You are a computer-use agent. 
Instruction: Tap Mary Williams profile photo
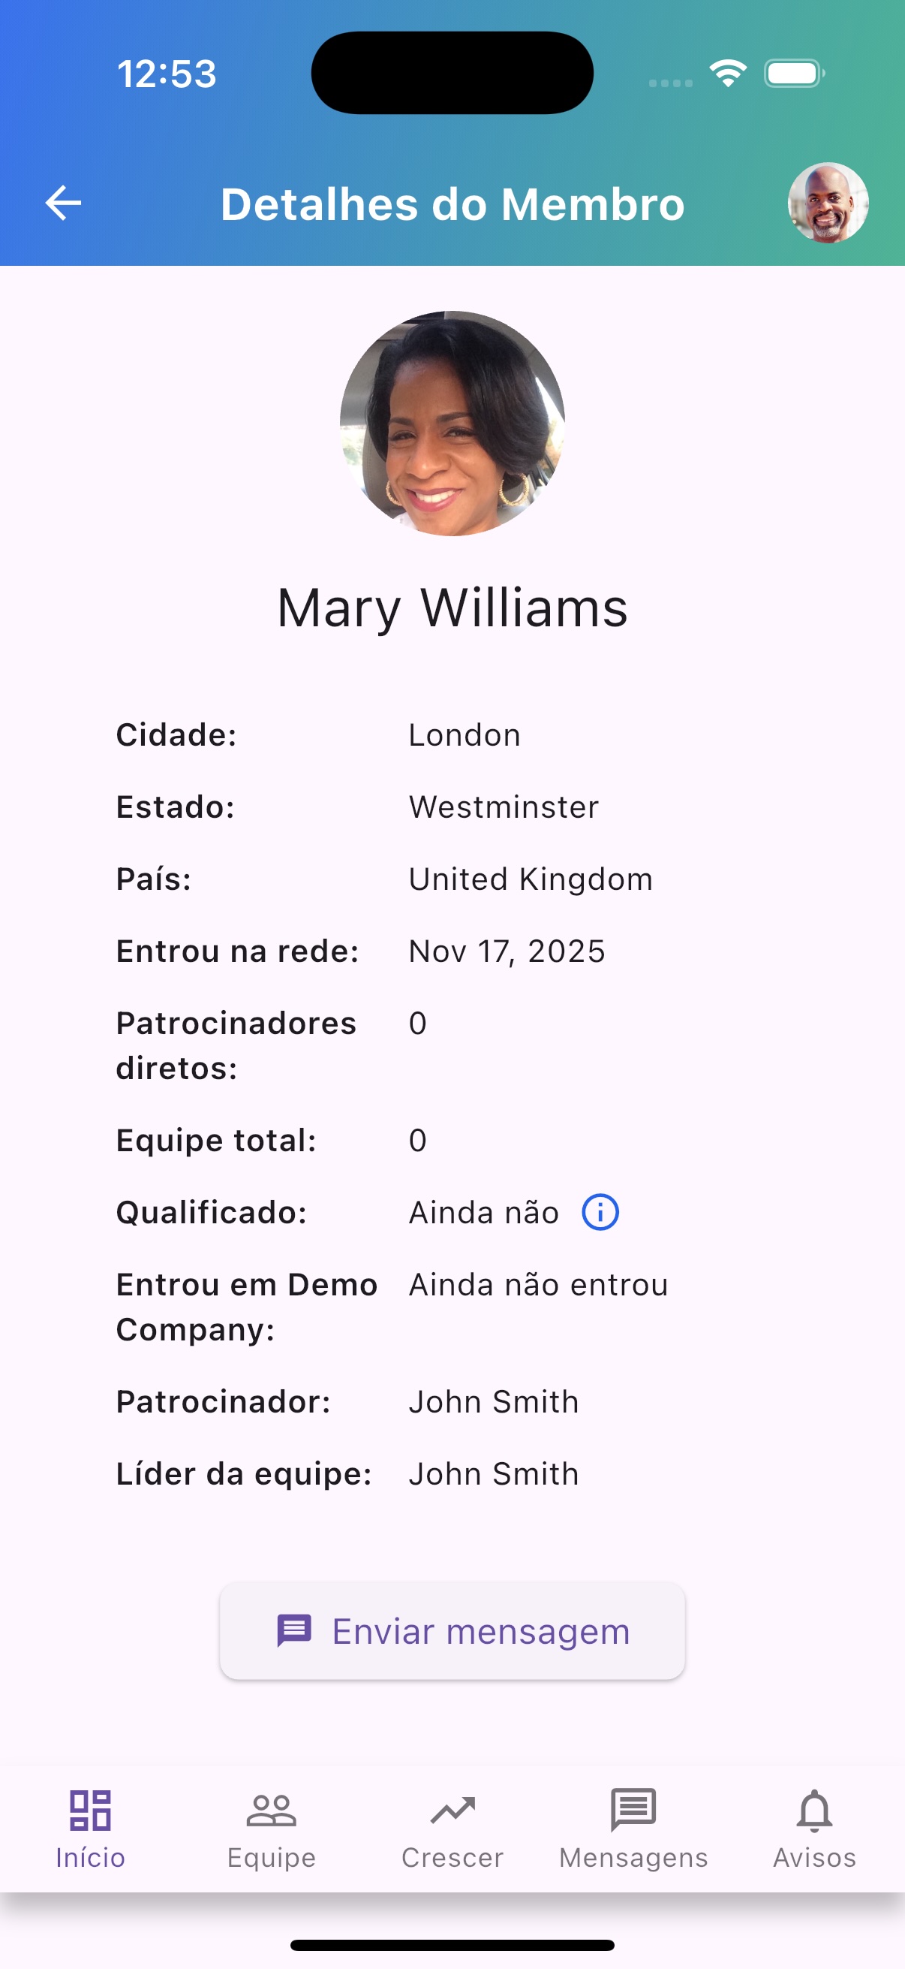[452, 424]
